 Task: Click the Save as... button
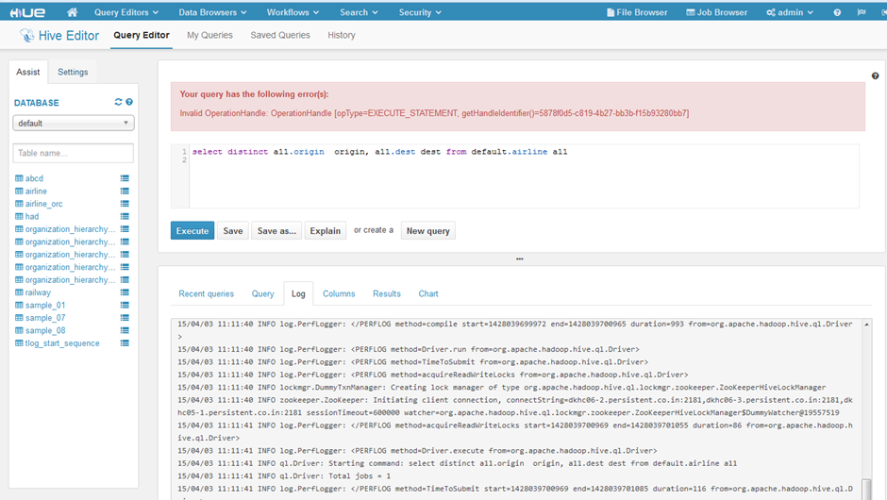(x=276, y=231)
